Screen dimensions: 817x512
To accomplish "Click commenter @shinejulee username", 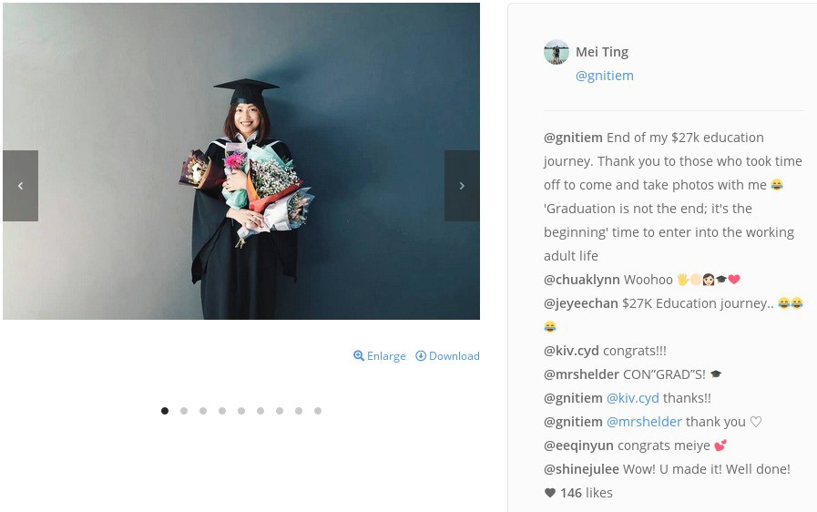I will (x=581, y=469).
